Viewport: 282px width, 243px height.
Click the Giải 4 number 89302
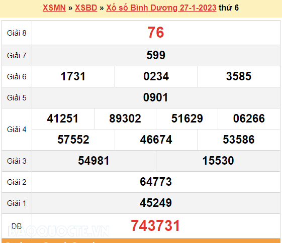[x=125, y=118]
